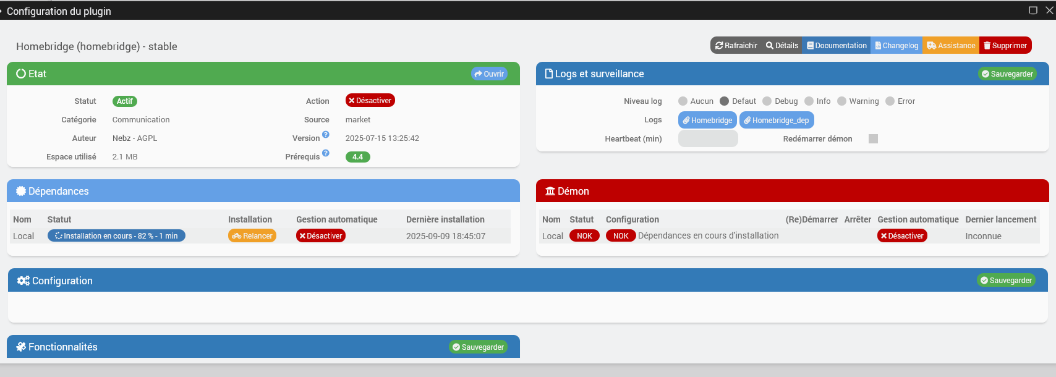Click the help icon beside Prérequis
1056x377 pixels.
(x=326, y=153)
